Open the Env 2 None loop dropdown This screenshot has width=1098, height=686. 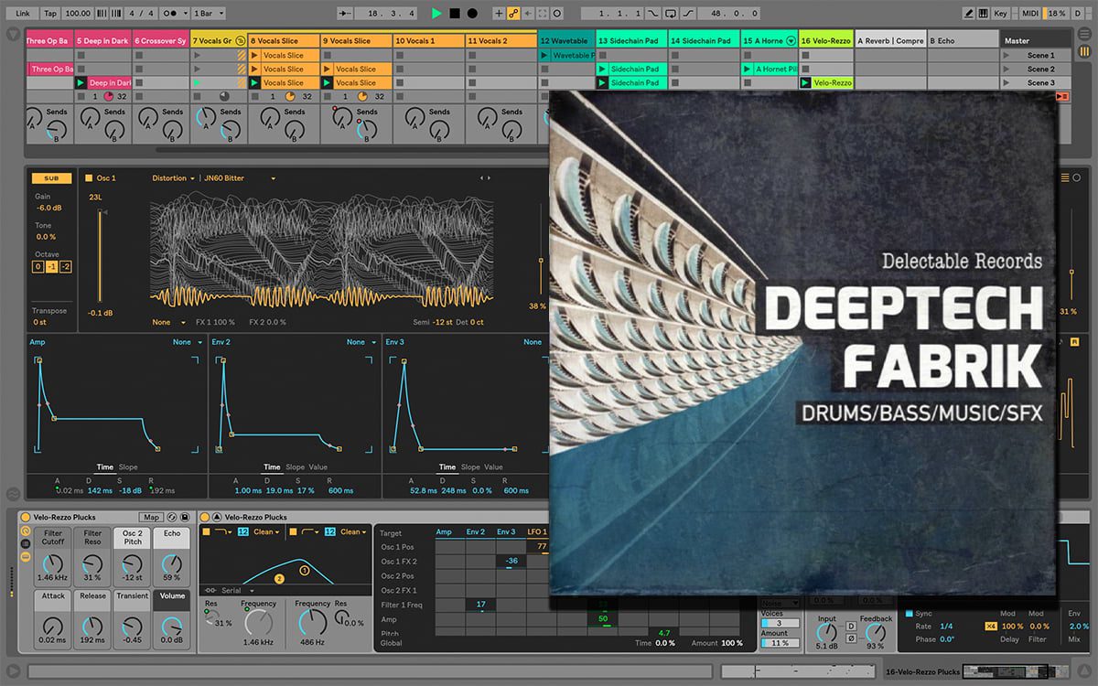tap(360, 342)
